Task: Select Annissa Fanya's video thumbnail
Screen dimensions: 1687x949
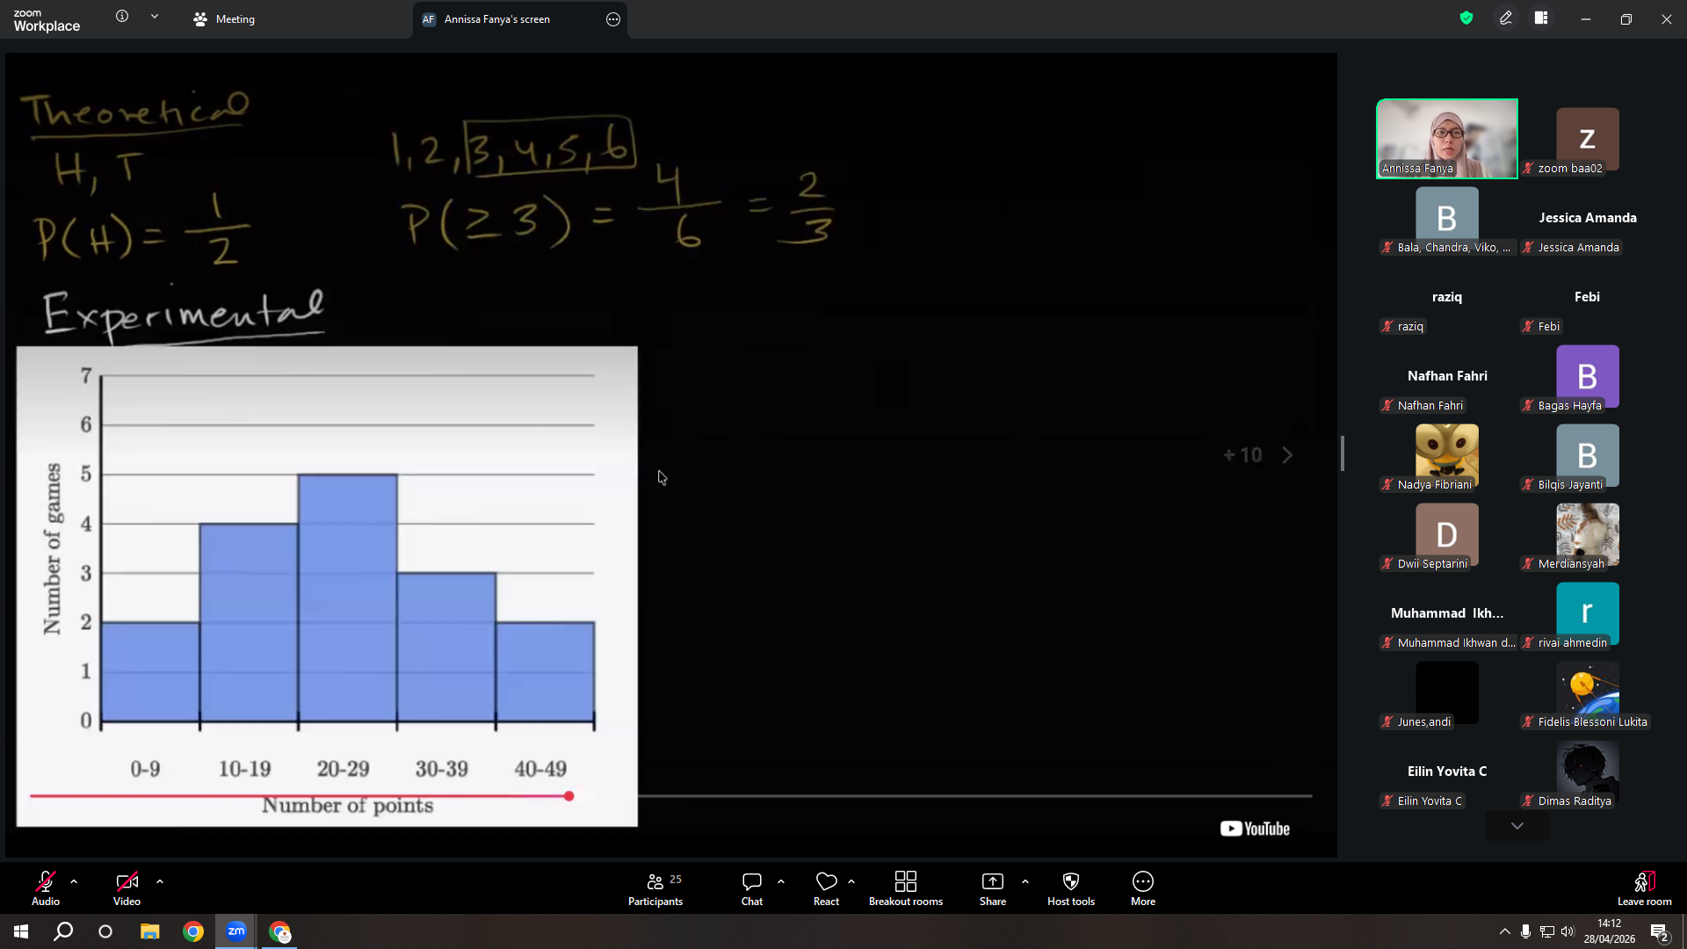Action: 1447,139
